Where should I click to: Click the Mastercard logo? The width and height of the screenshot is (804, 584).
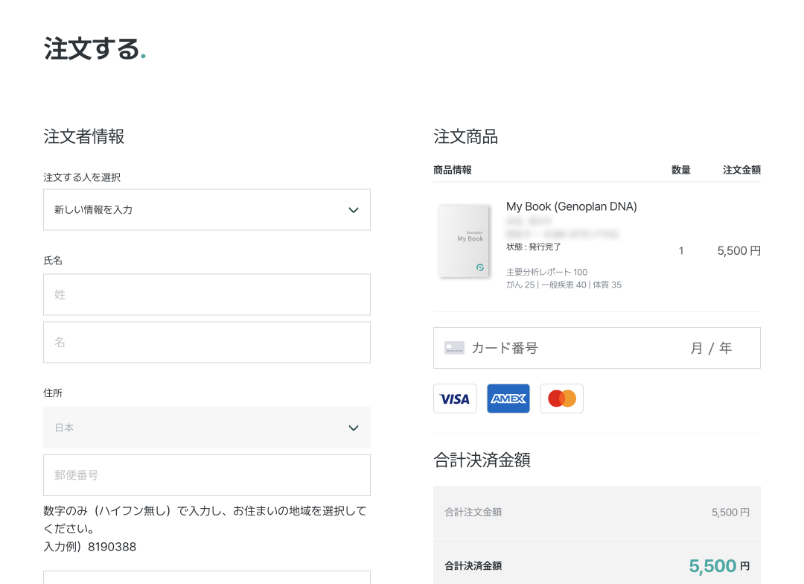tap(562, 399)
